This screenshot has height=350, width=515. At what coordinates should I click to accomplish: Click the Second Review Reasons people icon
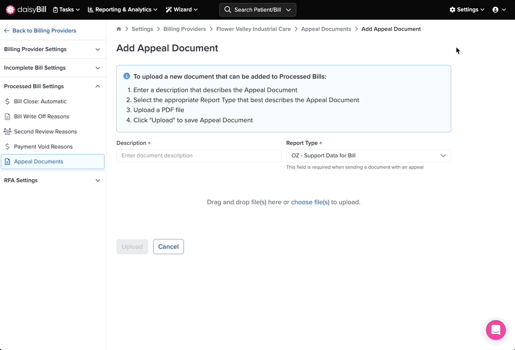pos(7,131)
